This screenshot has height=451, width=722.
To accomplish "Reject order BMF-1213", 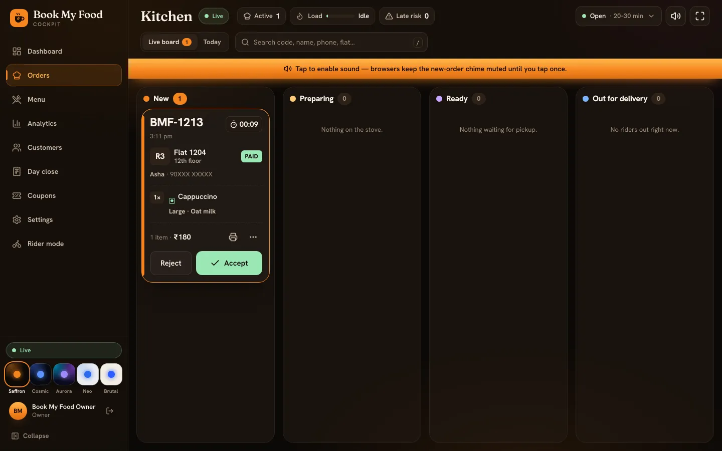I will click(x=171, y=263).
